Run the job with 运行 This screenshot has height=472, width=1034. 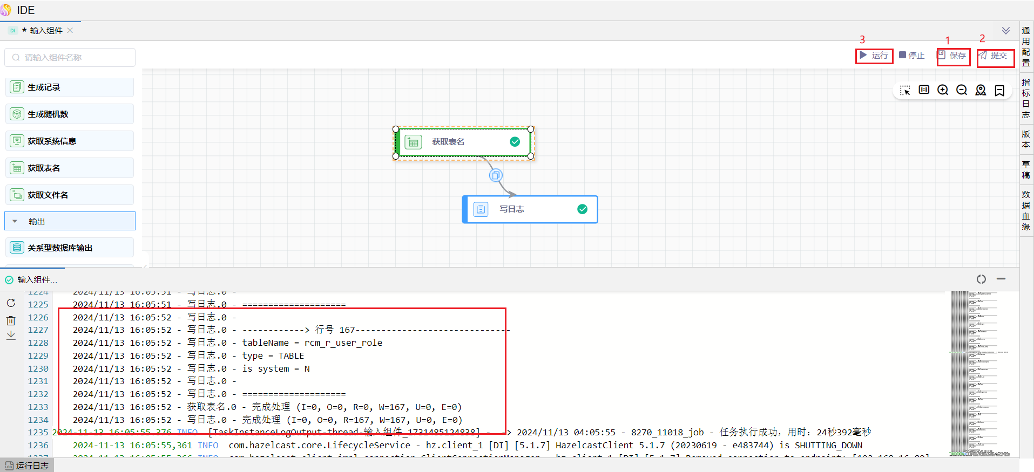(874, 56)
